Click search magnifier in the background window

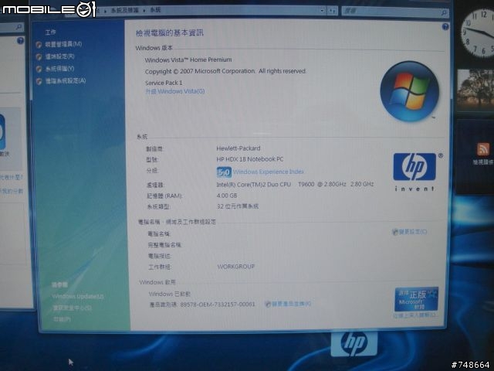pos(19,27)
